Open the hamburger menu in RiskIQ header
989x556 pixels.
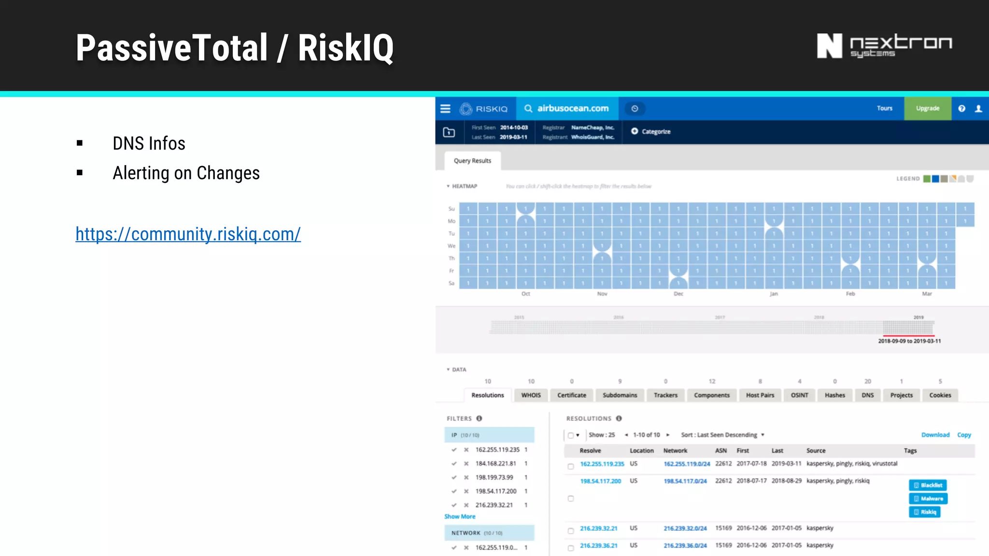pyautogui.click(x=445, y=109)
